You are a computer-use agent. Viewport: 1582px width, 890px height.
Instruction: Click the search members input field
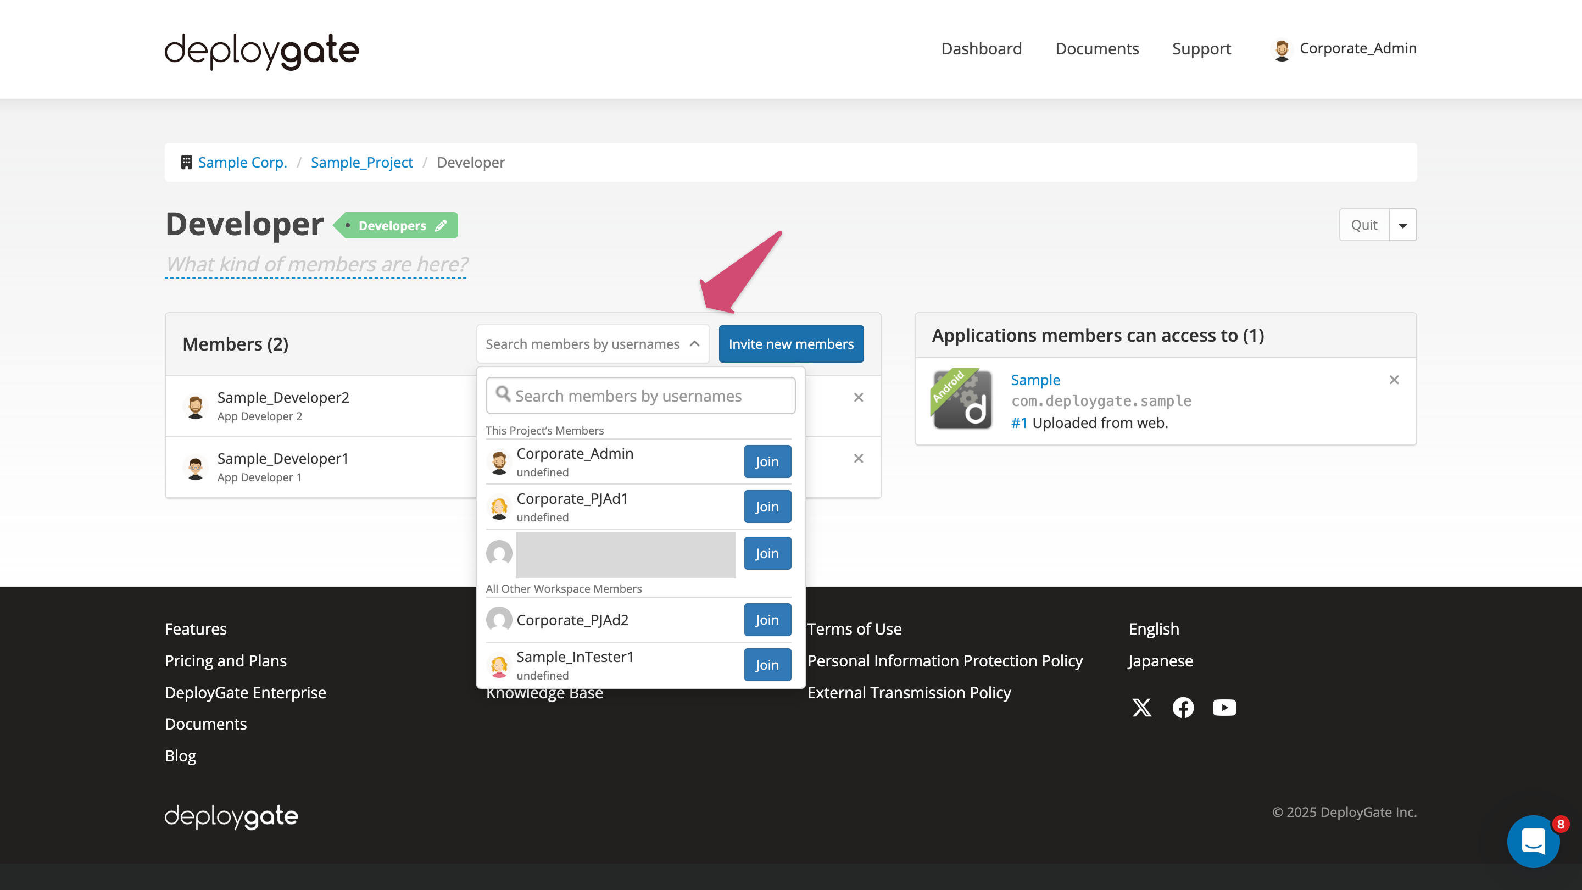640,396
